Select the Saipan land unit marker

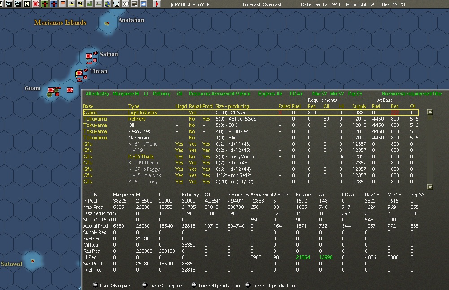click(95, 61)
